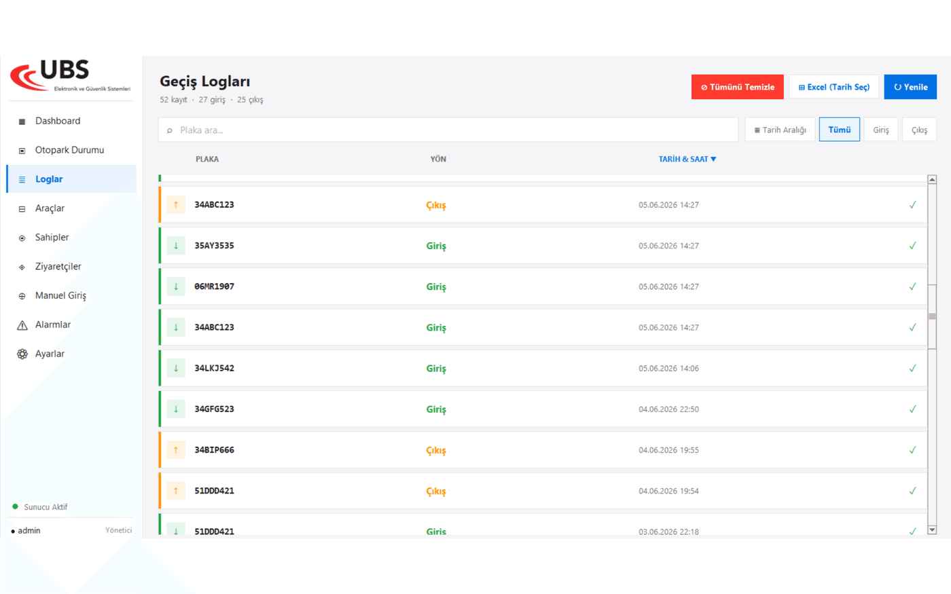This screenshot has height=594, width=951.
Task: Sort by the TARİH & SAAT column
Action: [687, 159]
